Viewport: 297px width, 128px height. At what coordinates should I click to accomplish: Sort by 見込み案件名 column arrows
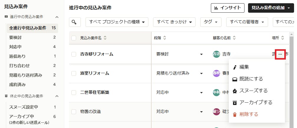pos(105,38)
